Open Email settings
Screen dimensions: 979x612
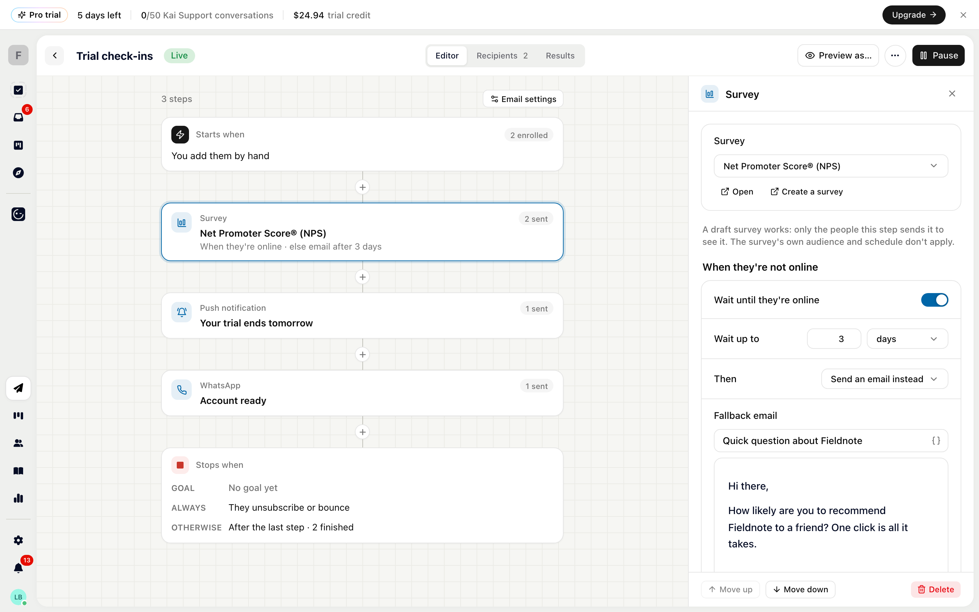pos(523,99)
